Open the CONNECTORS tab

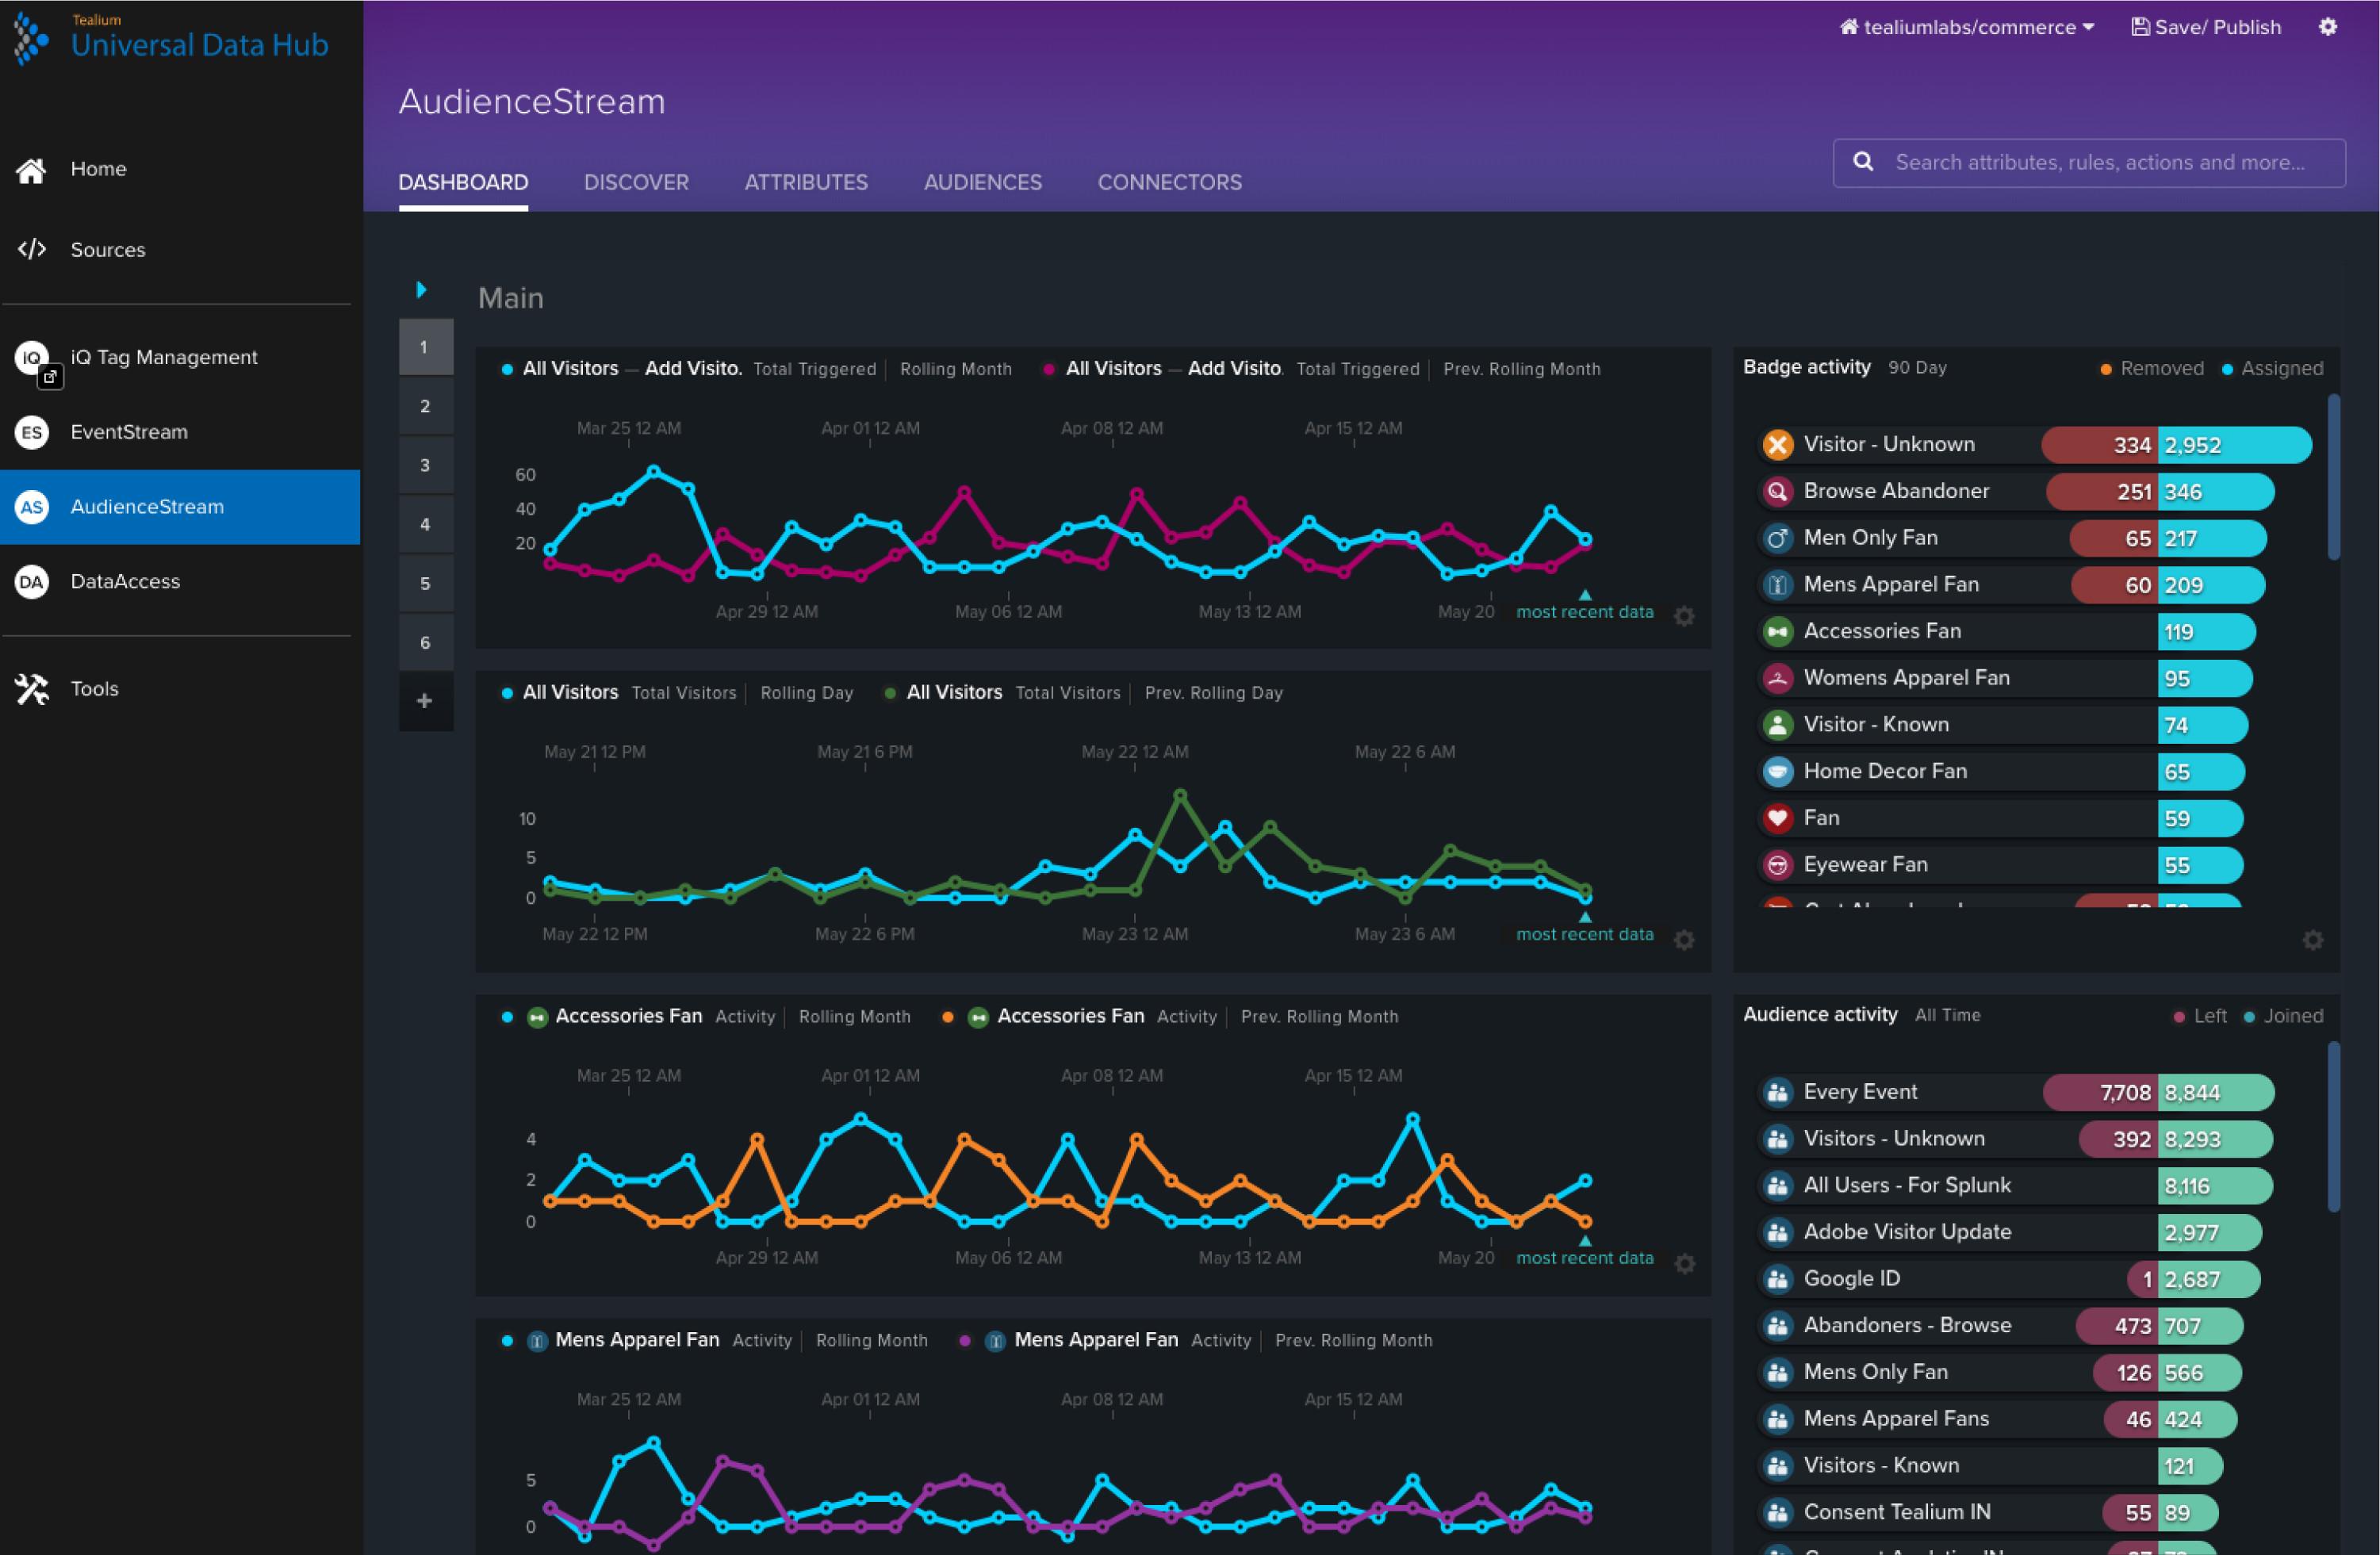[x=1169, y=182]
